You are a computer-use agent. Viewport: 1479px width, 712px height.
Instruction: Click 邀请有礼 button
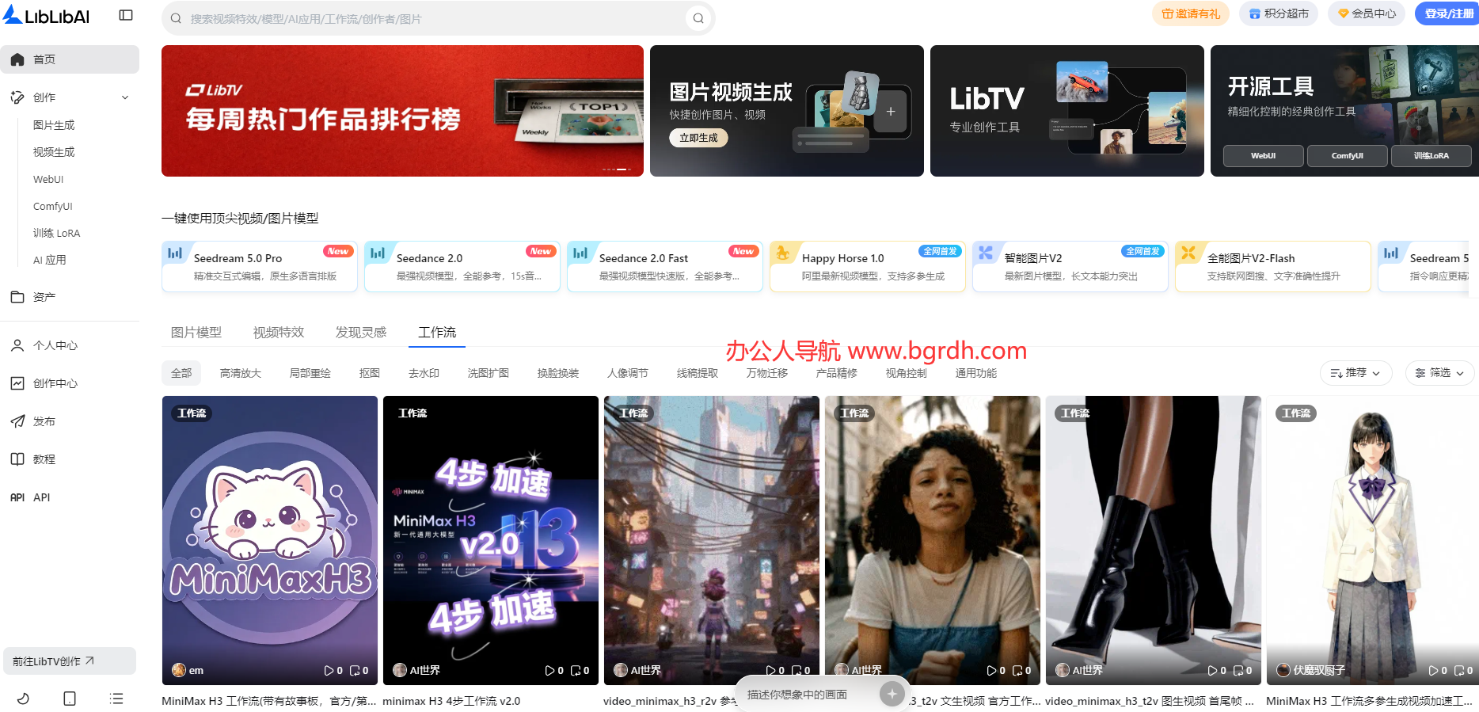1191,13
